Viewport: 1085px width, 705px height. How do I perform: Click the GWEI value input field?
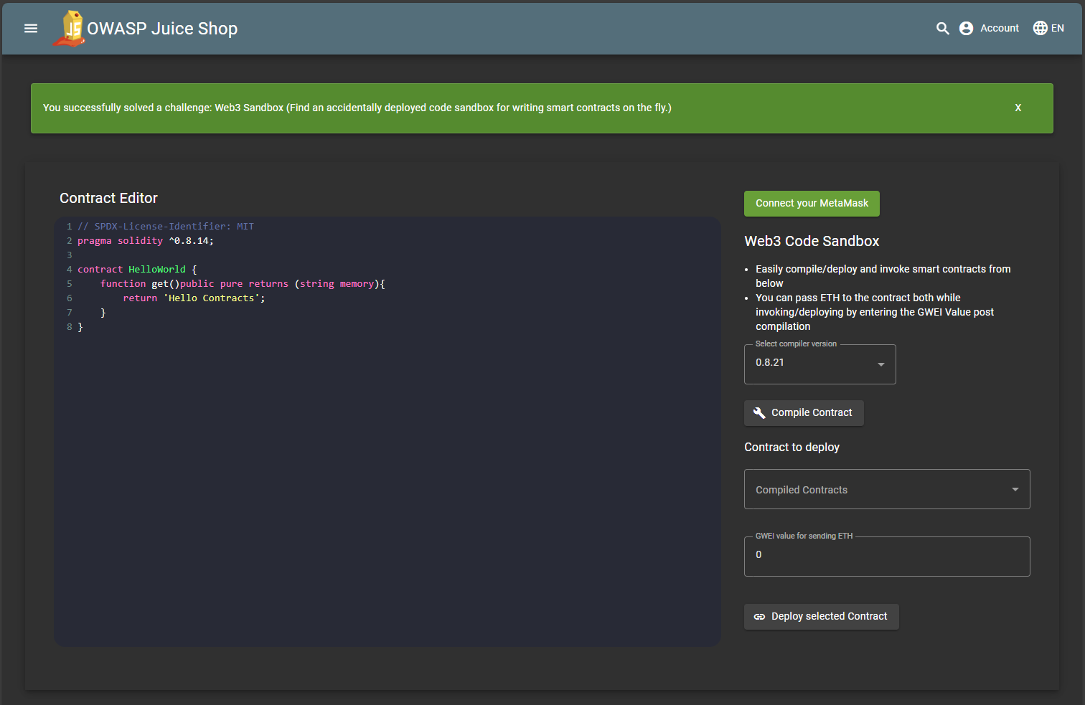click(887, 556)
